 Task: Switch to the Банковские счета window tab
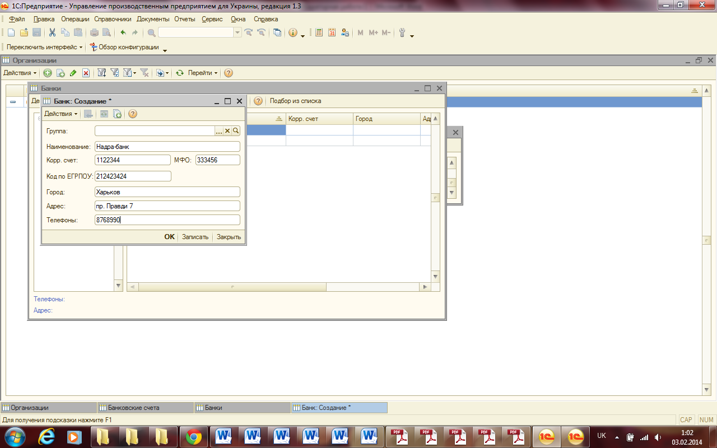coord(146,408)
